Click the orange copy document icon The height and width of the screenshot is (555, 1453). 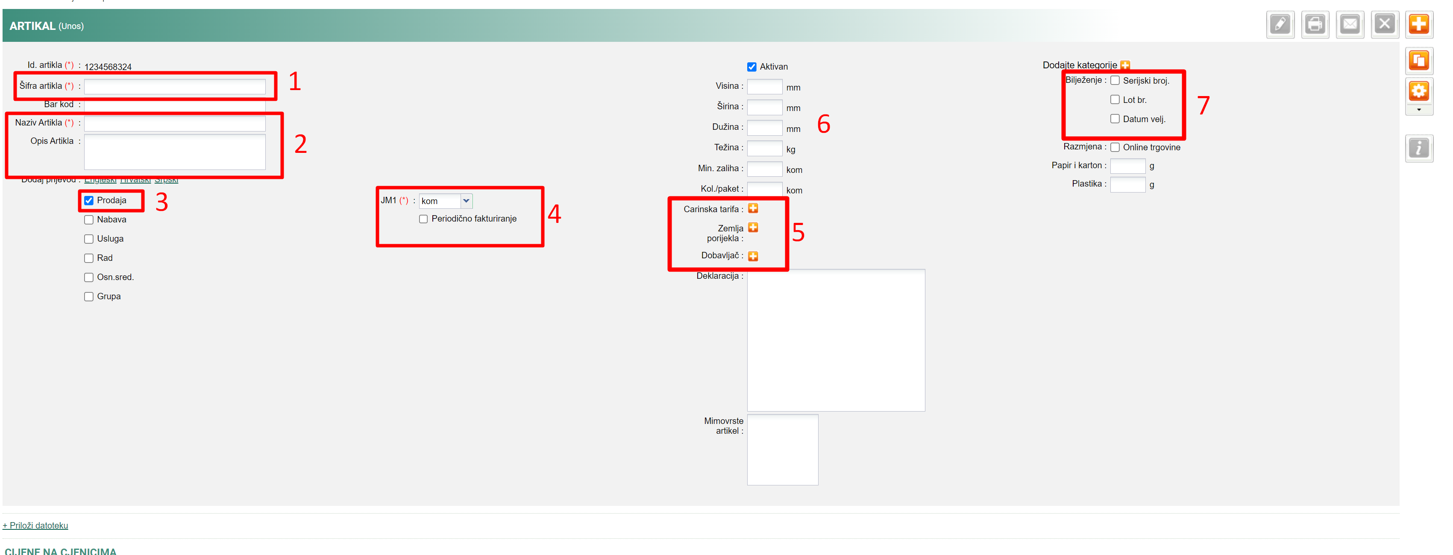[x=1418, y=60]
